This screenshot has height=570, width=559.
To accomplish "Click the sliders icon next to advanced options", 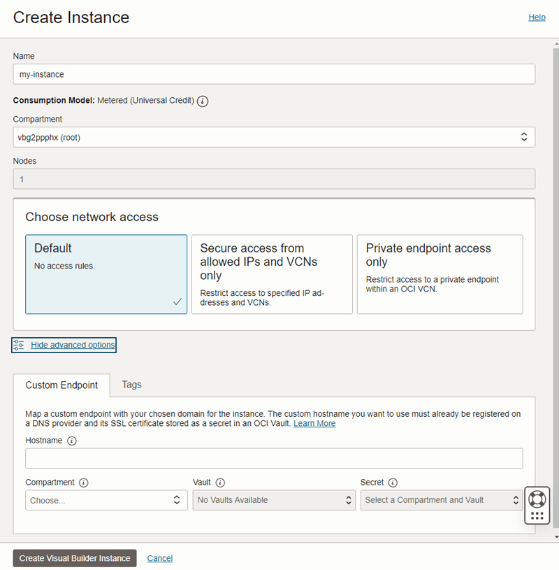I will (18, 344).
